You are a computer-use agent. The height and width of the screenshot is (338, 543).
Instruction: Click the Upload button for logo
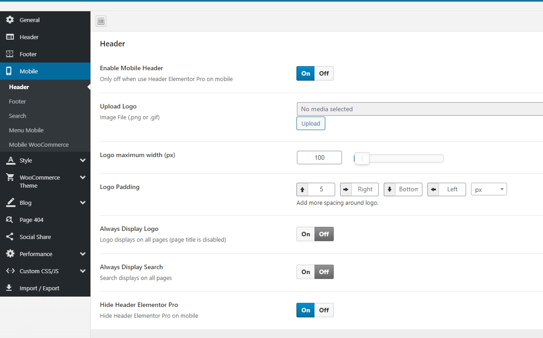[x=310, y=123]
